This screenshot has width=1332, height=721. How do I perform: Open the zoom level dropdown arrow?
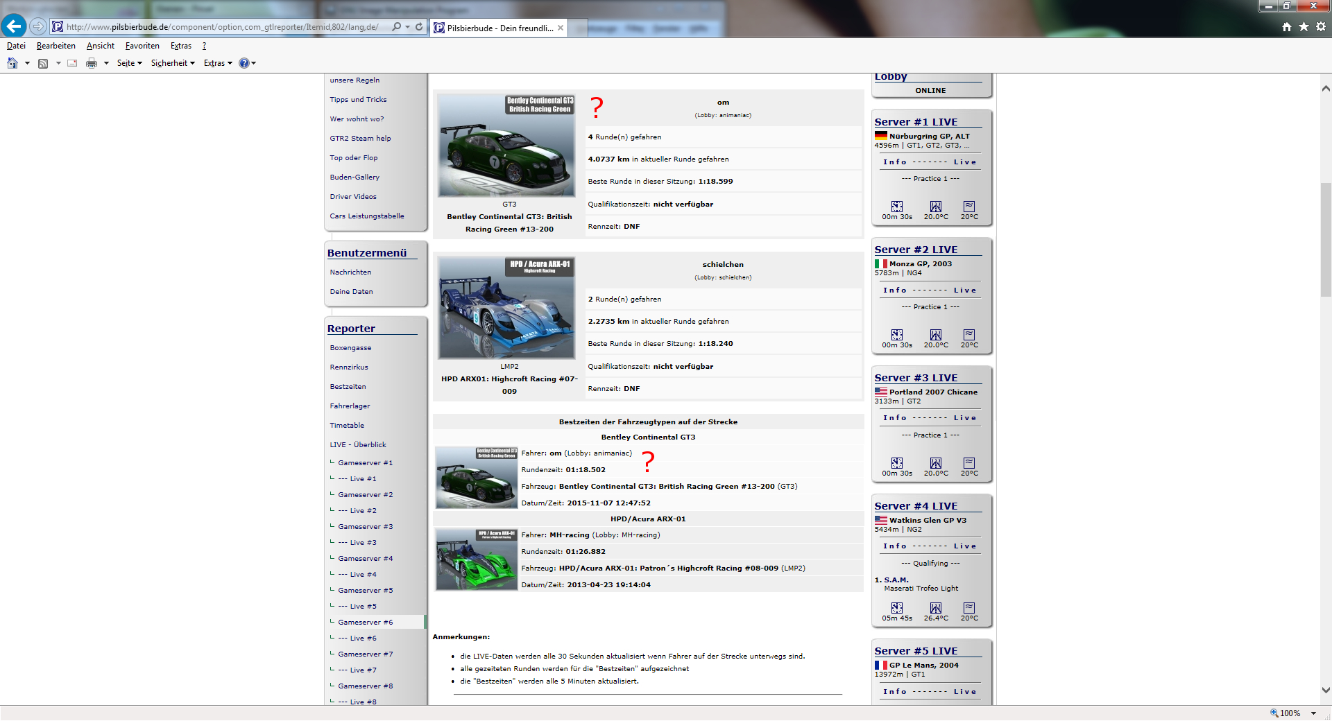click(x=1313, y=713)
